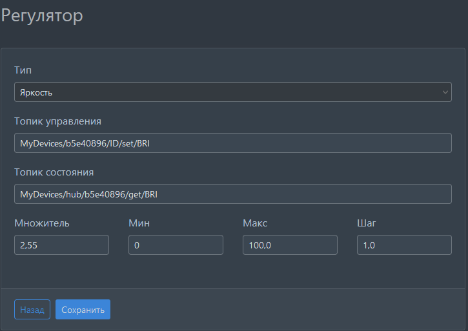This screenshot has width=468, height=331.
Task: Click the Макс label above its field
Action: (255, 223)
